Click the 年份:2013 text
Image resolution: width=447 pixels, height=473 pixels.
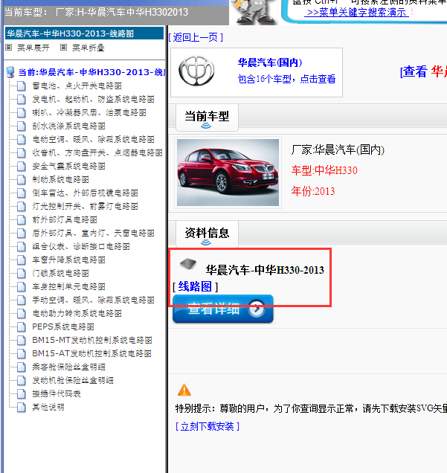[x=313, y=191]
